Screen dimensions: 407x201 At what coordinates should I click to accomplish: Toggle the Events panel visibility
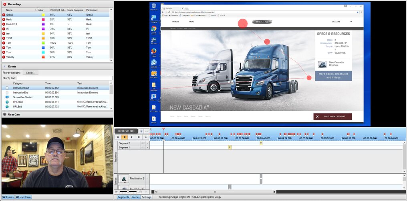8,197
